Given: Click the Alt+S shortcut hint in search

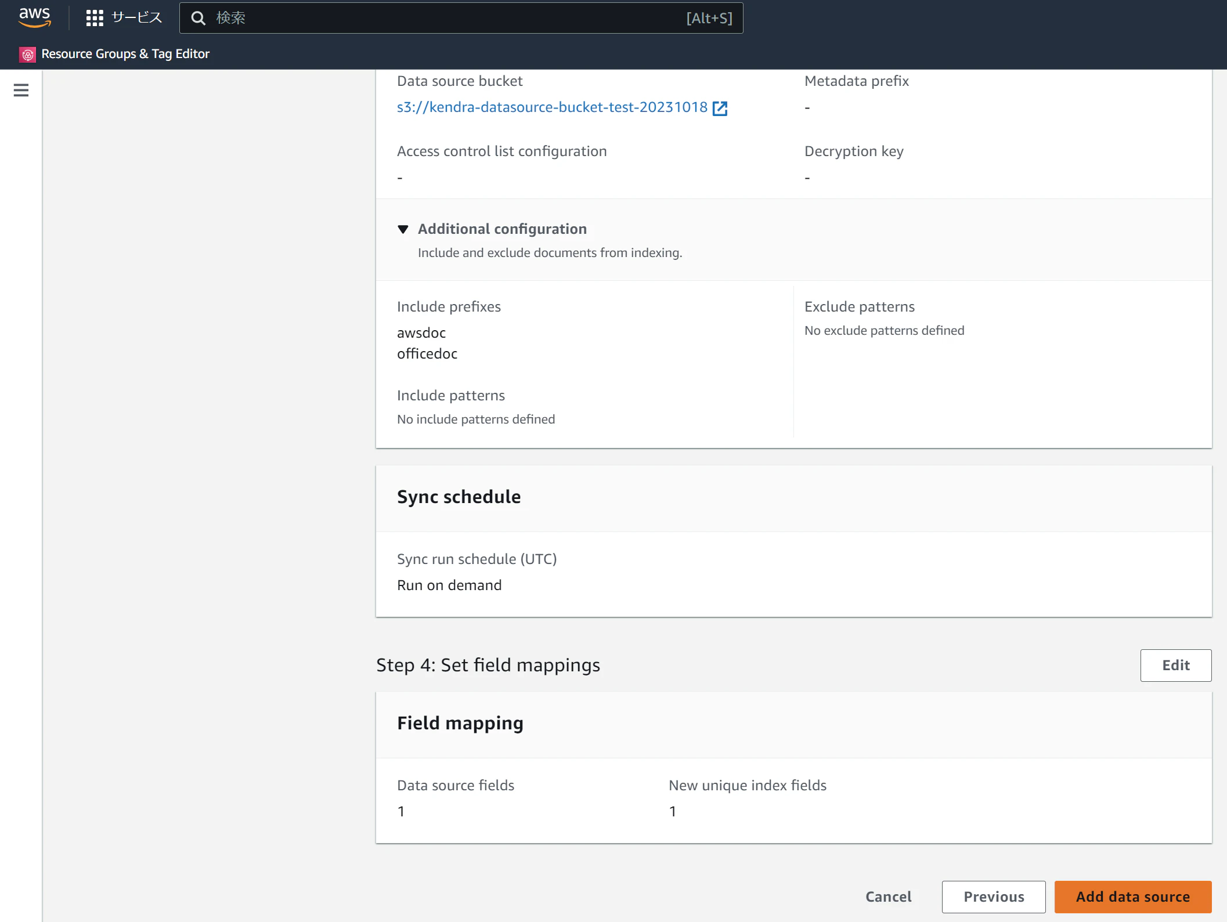Looking at the screenshot, I should tap(709, 19).
